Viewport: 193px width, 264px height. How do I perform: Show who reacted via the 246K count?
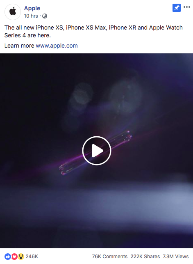tap(32, 257)
